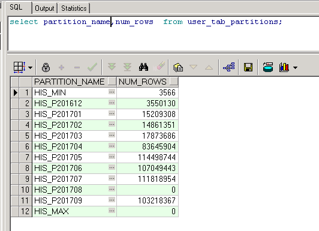Viewport: 319px width, 231px height.
Task: Select the value 3550130 cell
Action: point(148,103)
